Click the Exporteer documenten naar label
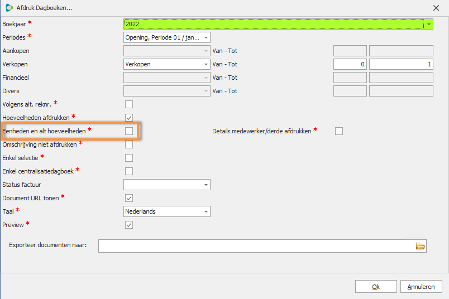449x299 pixels. tap(48, 245)
